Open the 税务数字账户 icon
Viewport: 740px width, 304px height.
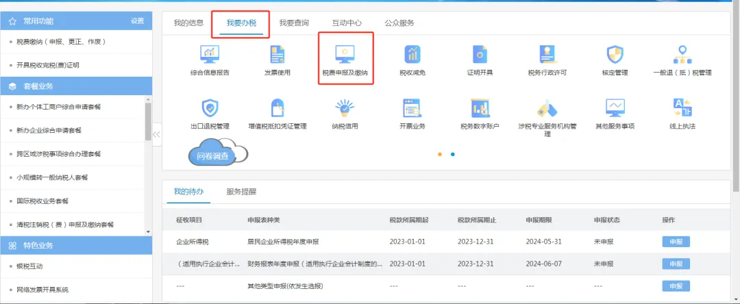point(480,110)
